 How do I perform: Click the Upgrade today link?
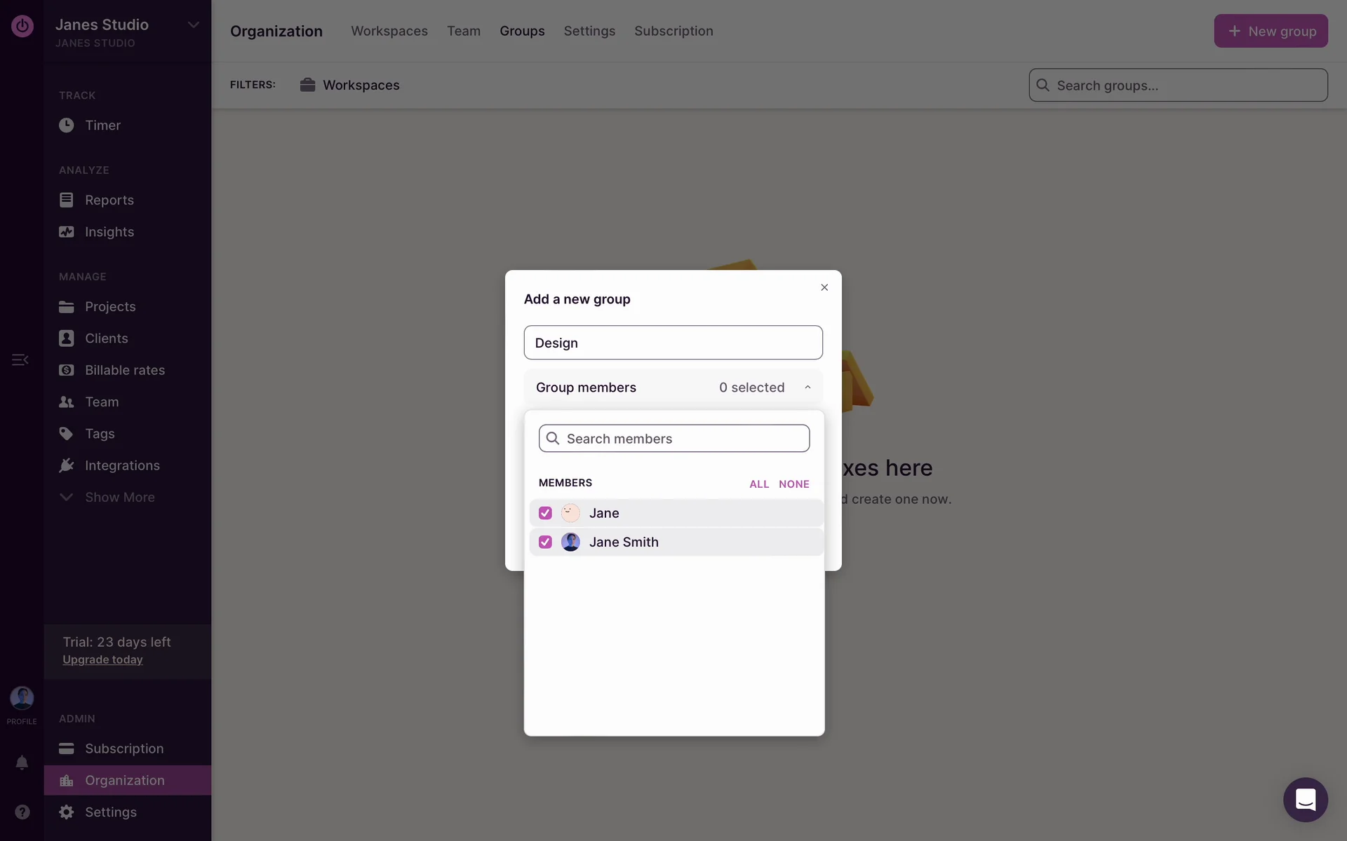coord(102,659)
